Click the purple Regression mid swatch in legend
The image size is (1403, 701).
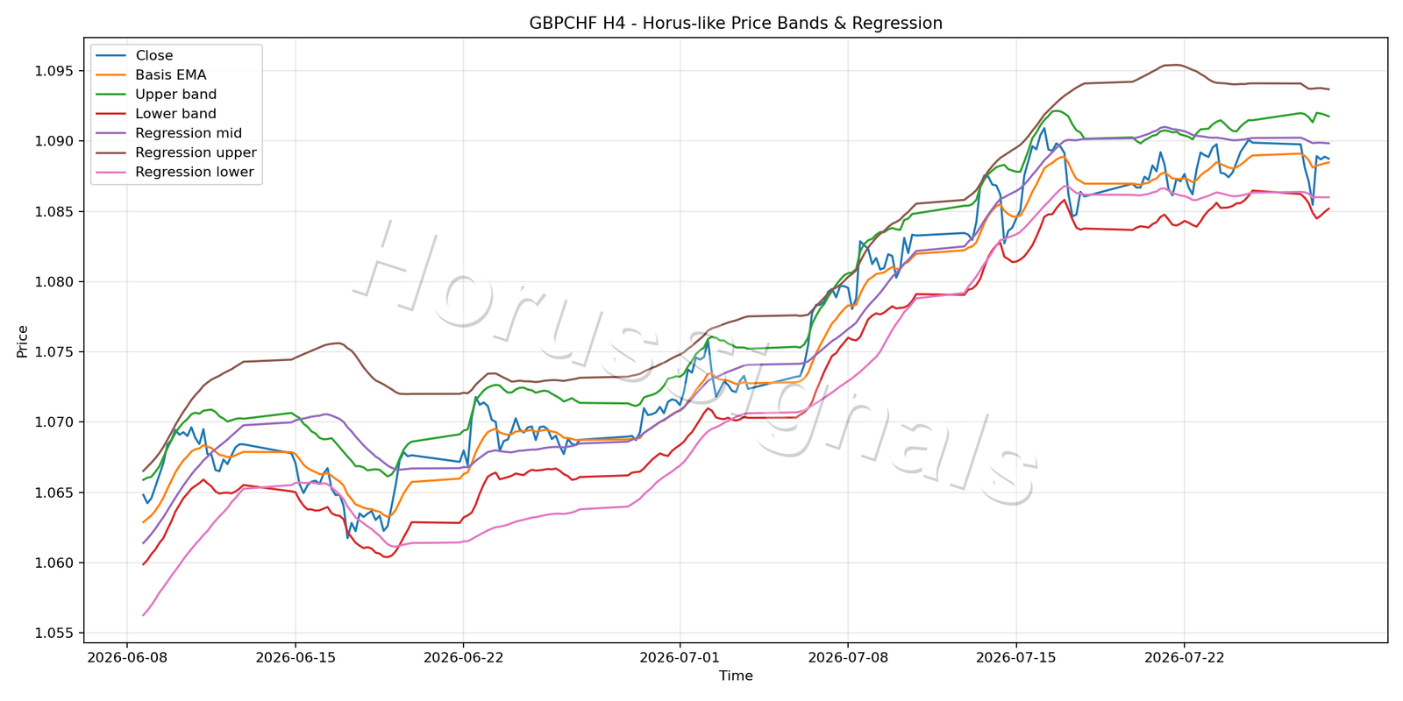click(110, 133)
